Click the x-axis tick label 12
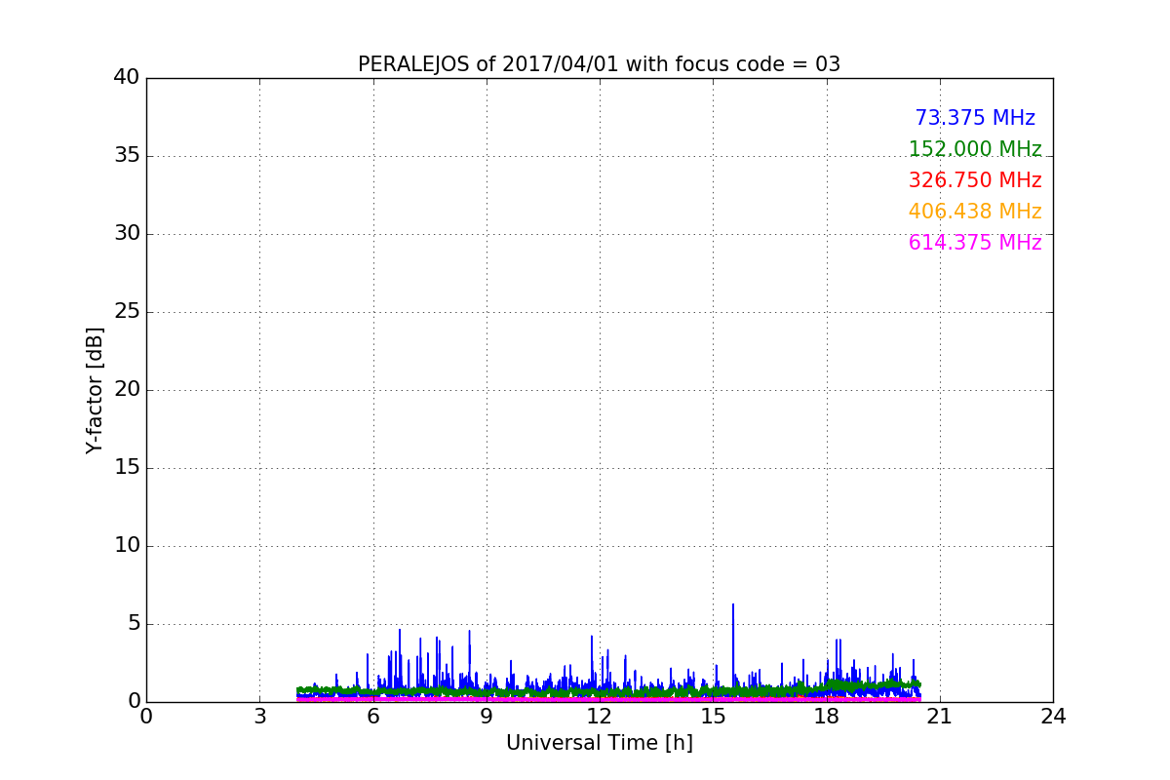 click(x=600, y=717)
